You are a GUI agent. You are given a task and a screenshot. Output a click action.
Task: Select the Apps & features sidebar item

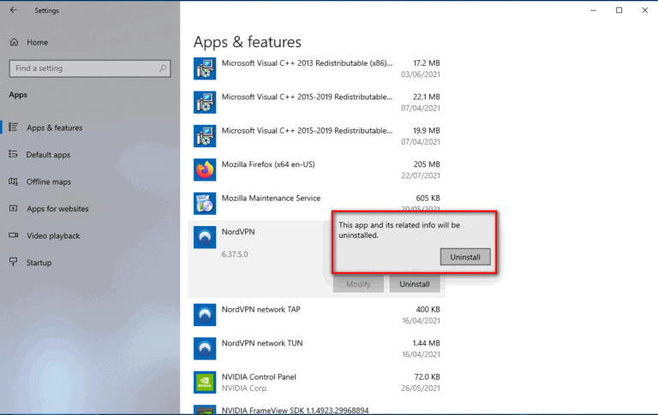54,128
